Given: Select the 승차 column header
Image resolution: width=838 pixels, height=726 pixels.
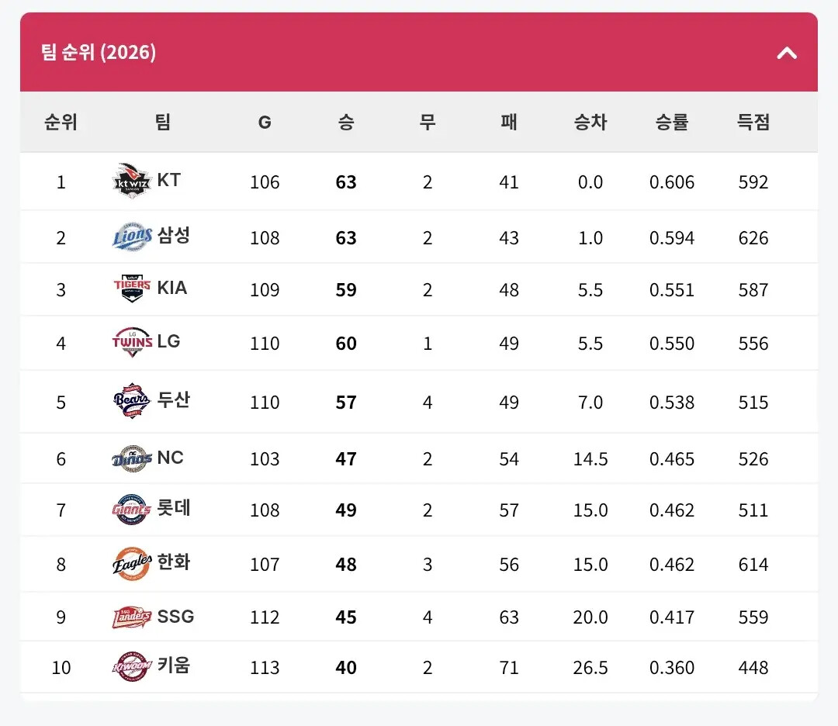Looking at the screenshot, I should (590, 123).
